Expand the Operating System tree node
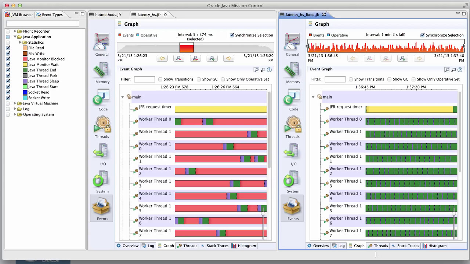 [15, 114]
